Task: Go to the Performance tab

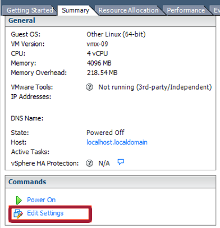Action: click(x=186, y=10)
